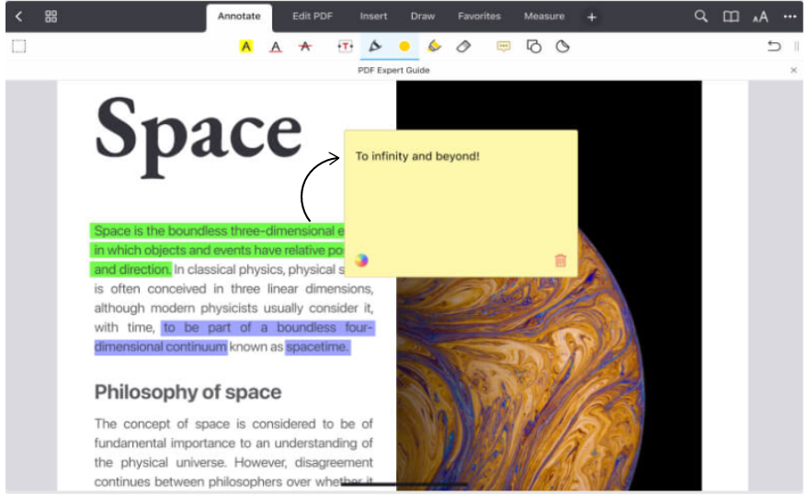Delete the sticky note with trash icon
Screen dimensions: 808x496
click(561, 261)
